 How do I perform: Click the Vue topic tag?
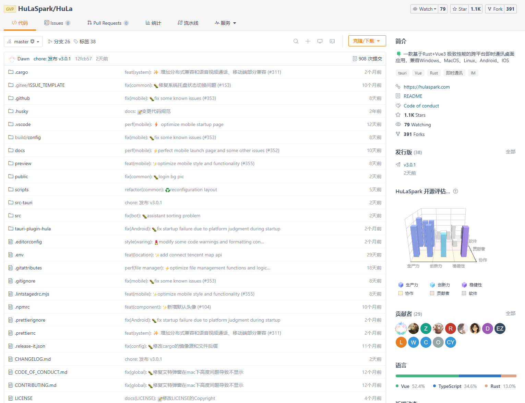418,73
